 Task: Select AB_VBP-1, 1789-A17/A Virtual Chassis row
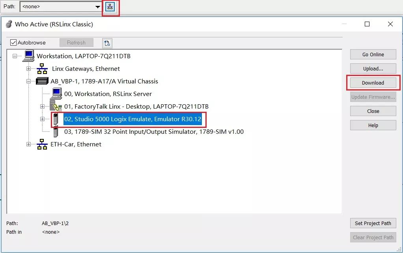click(104, 81)
